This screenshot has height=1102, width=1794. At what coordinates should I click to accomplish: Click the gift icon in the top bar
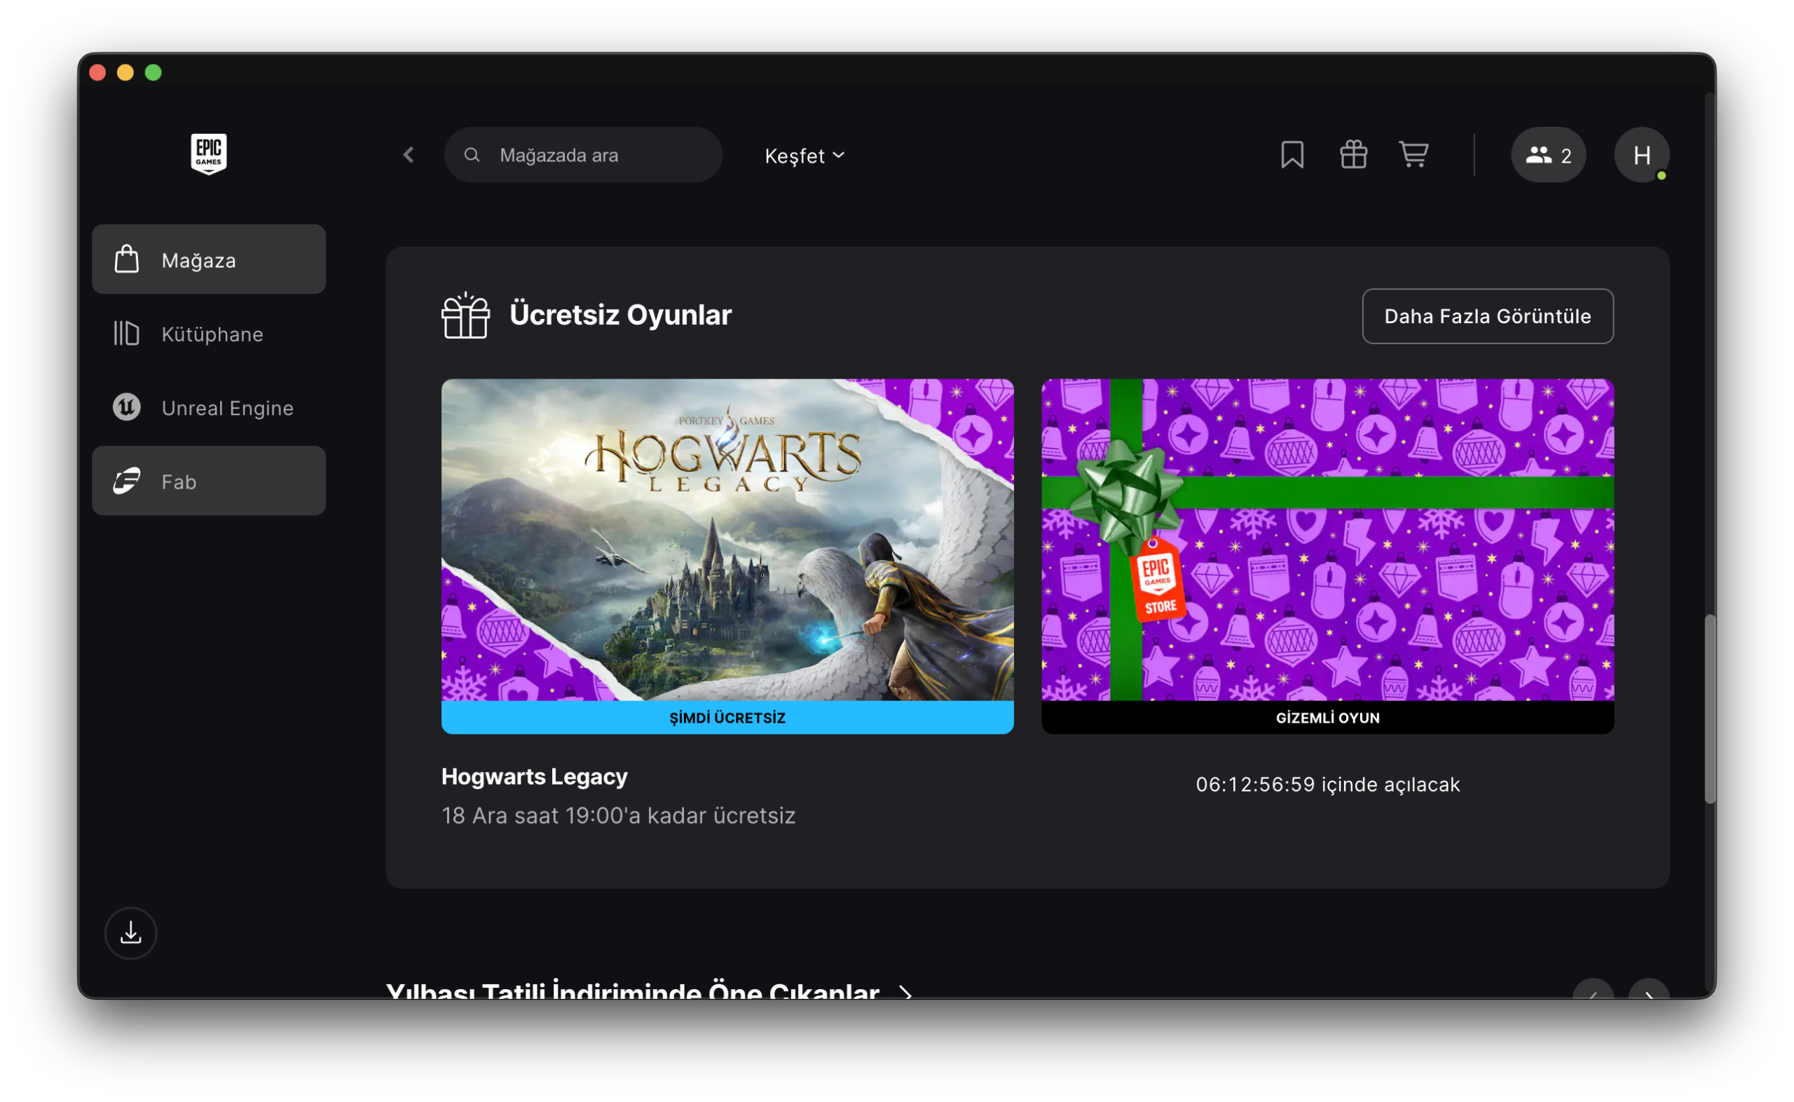point(1353,154)
